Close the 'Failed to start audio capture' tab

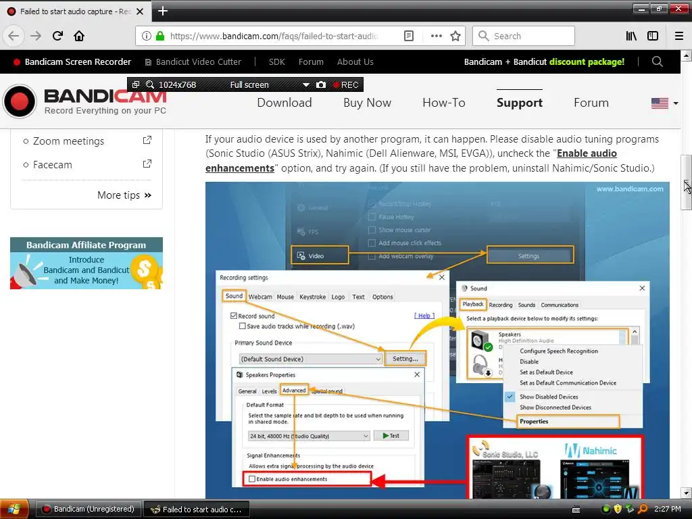pos(140,11)
